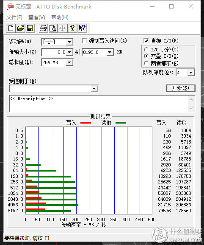This screenshot has height=245, width=204.
Task: Open a saved benchmark with folder icon
Action: 20,28
